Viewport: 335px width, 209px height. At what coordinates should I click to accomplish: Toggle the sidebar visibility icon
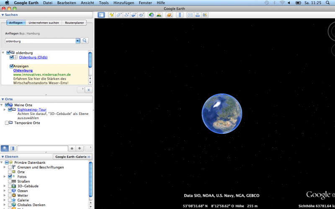pos(101,15)
